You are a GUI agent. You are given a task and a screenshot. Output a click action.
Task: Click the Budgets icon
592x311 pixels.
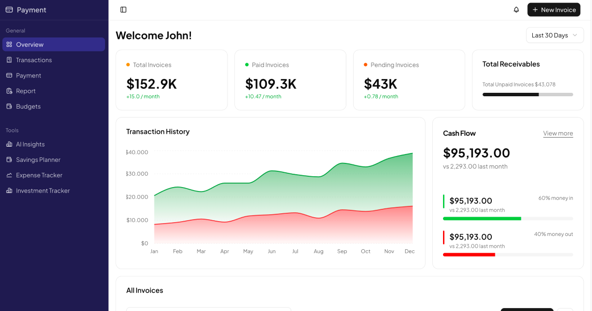(x=10, y=106)
